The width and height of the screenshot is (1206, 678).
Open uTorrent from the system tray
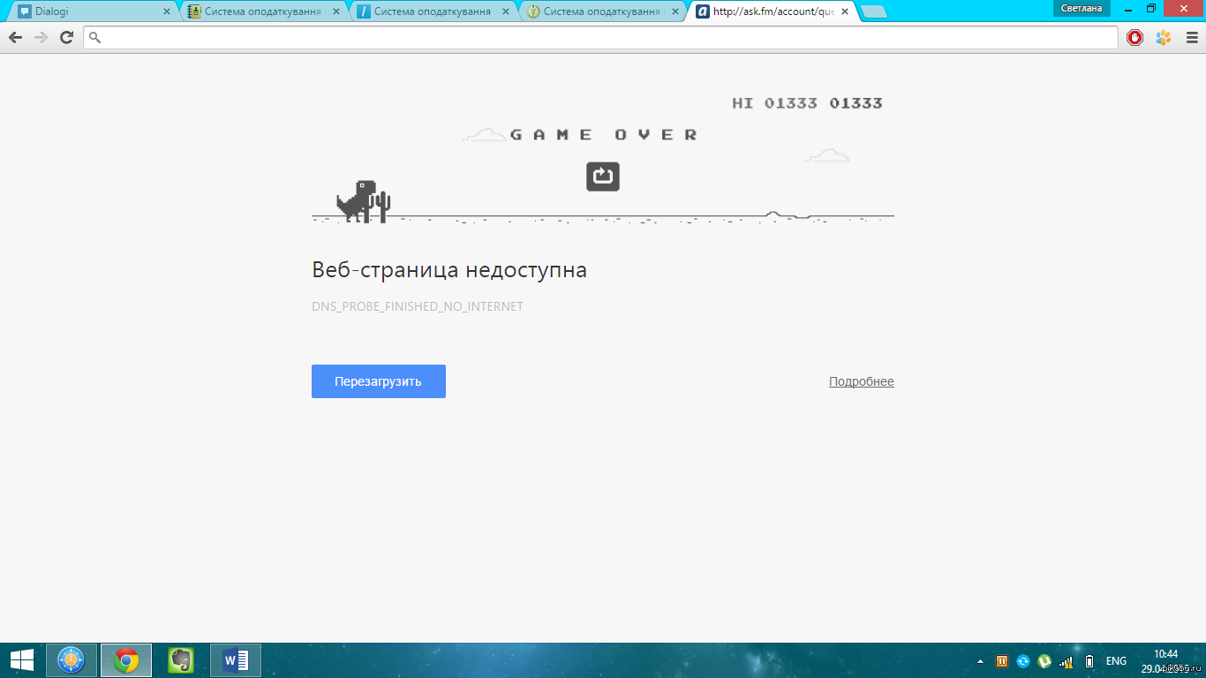1044,660
